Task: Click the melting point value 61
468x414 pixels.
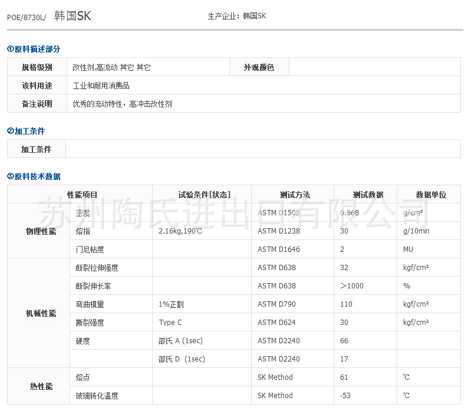Action: coord(344,377)
